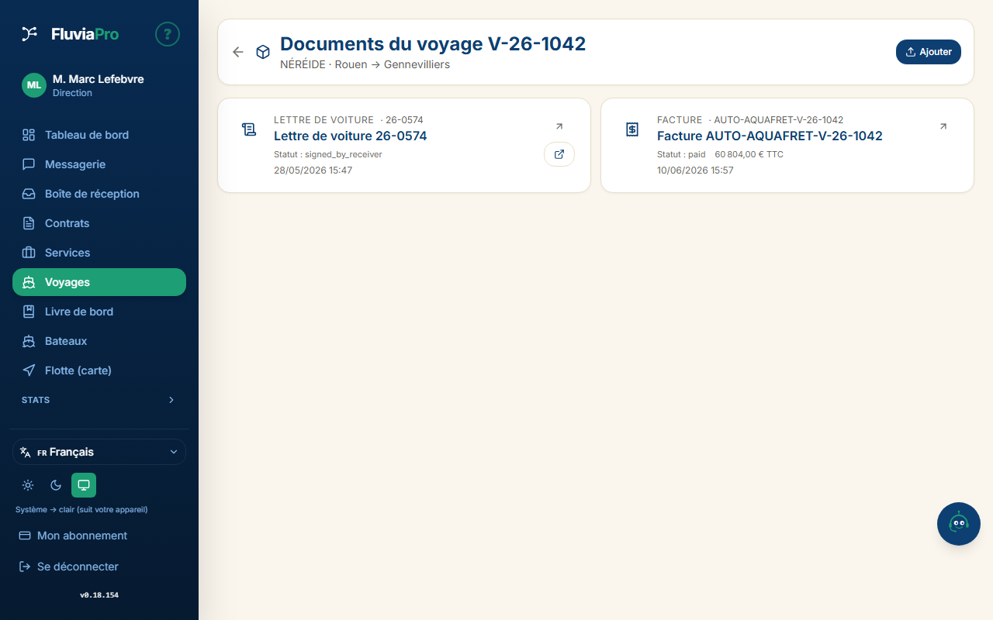993x620 pixels.
Task: Click the Ajouter button
Action: [x=929, y=52]
